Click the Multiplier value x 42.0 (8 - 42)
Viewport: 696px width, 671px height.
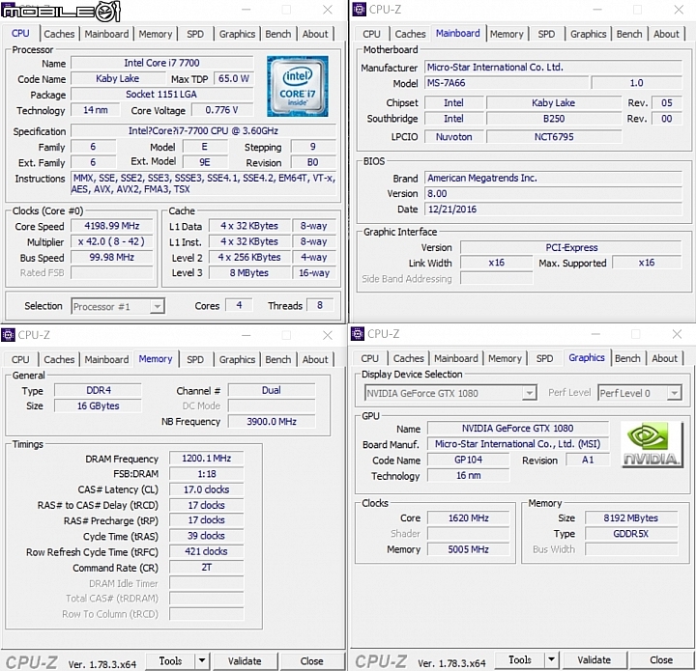[x=112, y=241]
